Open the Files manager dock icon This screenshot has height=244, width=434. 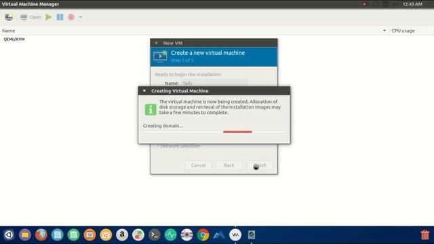[25, 235]
